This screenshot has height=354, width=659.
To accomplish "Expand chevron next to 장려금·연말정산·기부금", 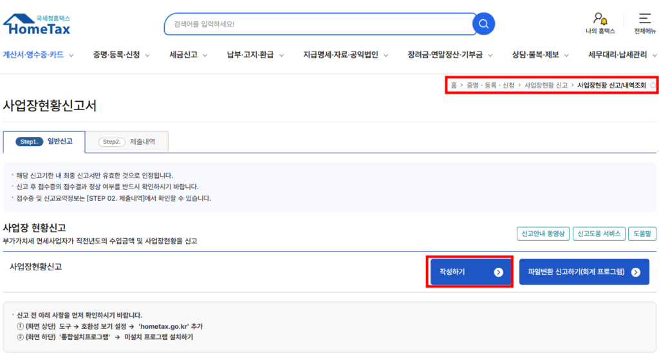I will click(490, 55).
